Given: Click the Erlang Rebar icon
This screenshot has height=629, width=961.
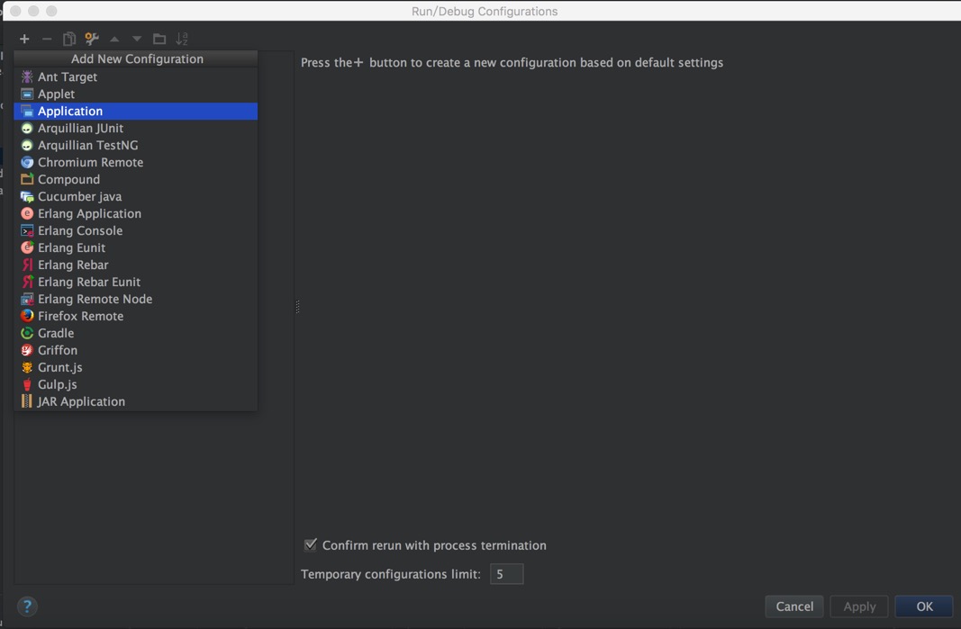Looking at the screenshot, I should [x=27, y=265].
